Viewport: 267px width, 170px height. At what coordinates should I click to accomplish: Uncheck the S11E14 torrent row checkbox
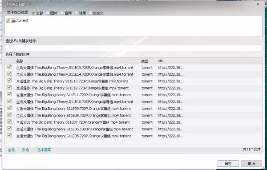[x=9, y=74]
